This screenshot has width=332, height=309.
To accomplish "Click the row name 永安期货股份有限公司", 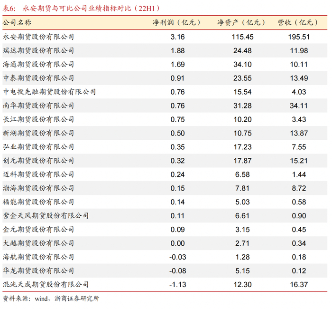I will 38,37.
